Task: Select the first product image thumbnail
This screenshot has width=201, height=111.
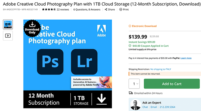Action: click(8, 24)
